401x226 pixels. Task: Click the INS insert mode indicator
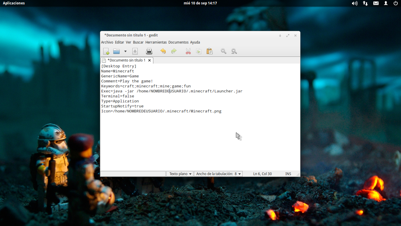(x=288, y=174)
